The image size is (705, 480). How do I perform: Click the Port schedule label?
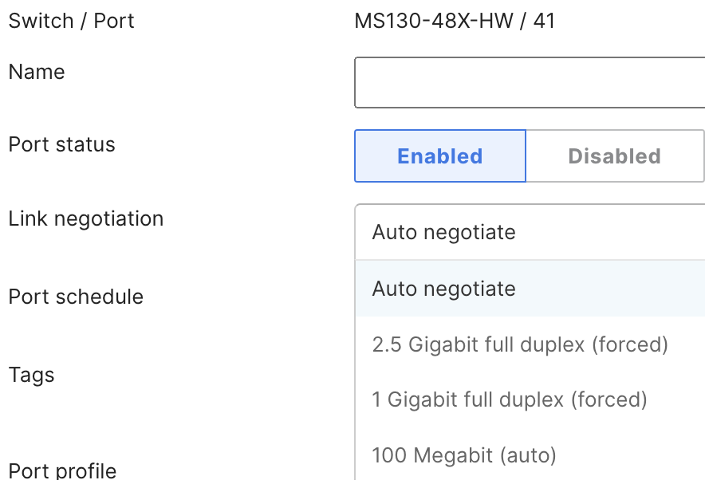76,297
